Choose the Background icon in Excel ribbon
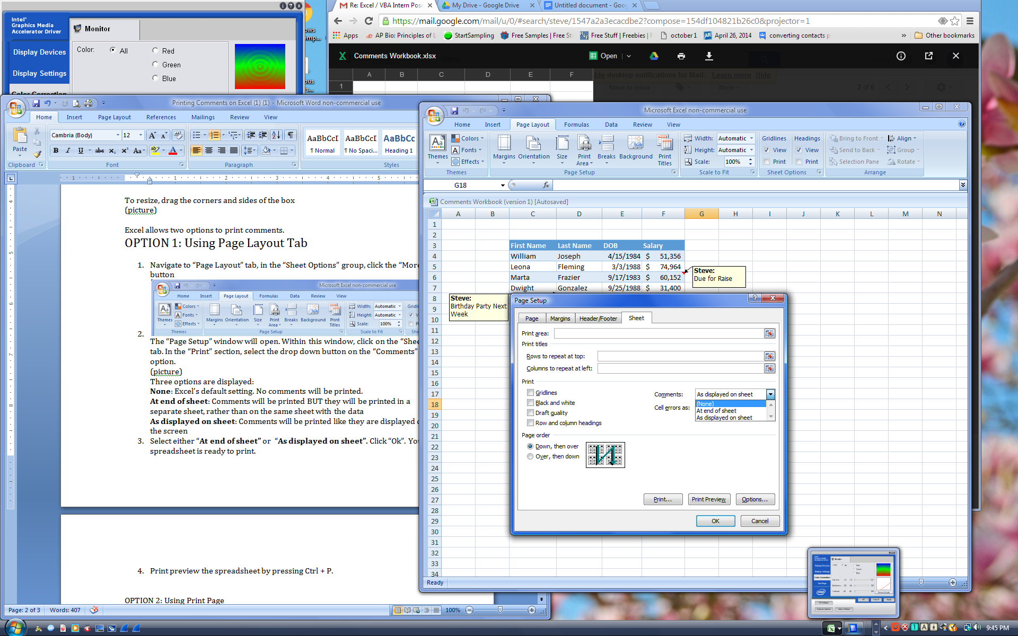Viewport: 1018px width, 636px height. (x=636, y=148)
